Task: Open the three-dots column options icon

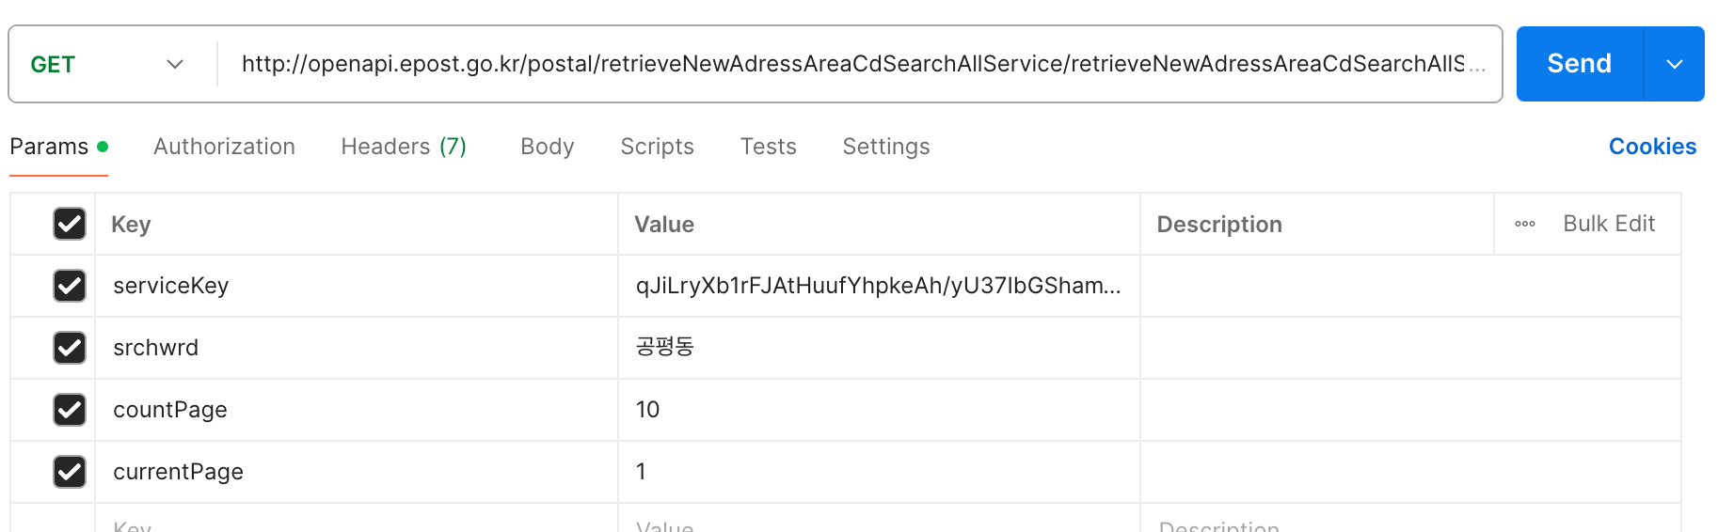Action: pyautogui.click(x=1525, y=224)
